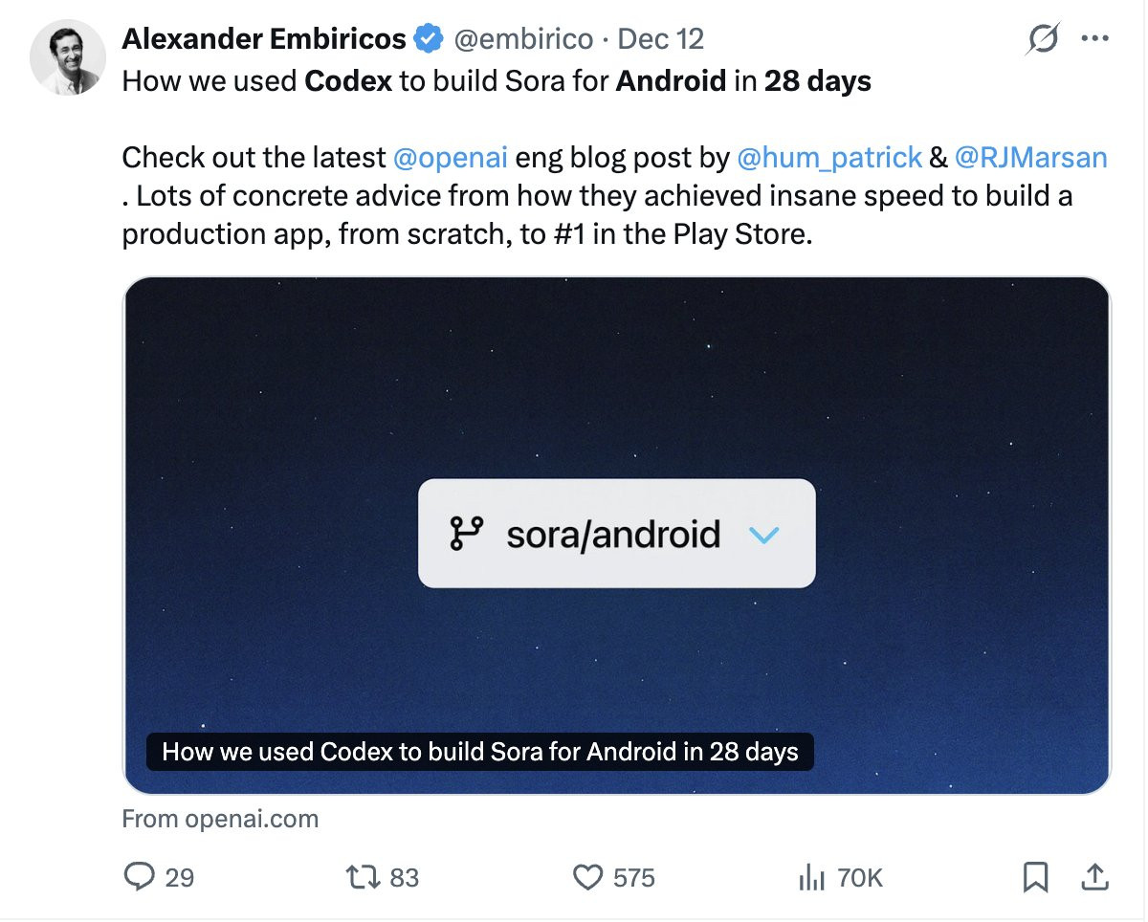The image size is (1148, 922).
Task: Click the reply comment icon
Action: point(141,876)
